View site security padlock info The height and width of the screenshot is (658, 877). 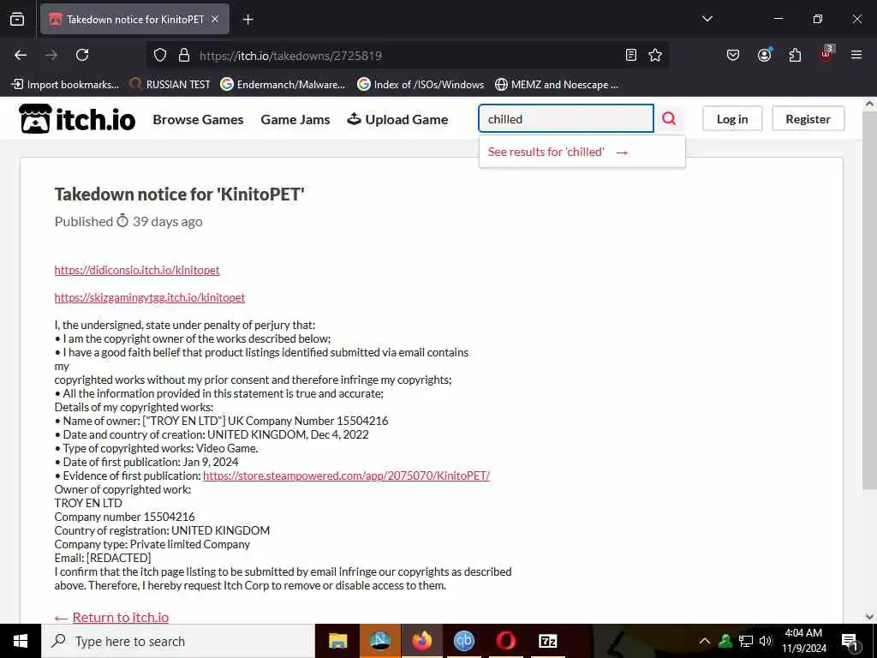(183, 56)
